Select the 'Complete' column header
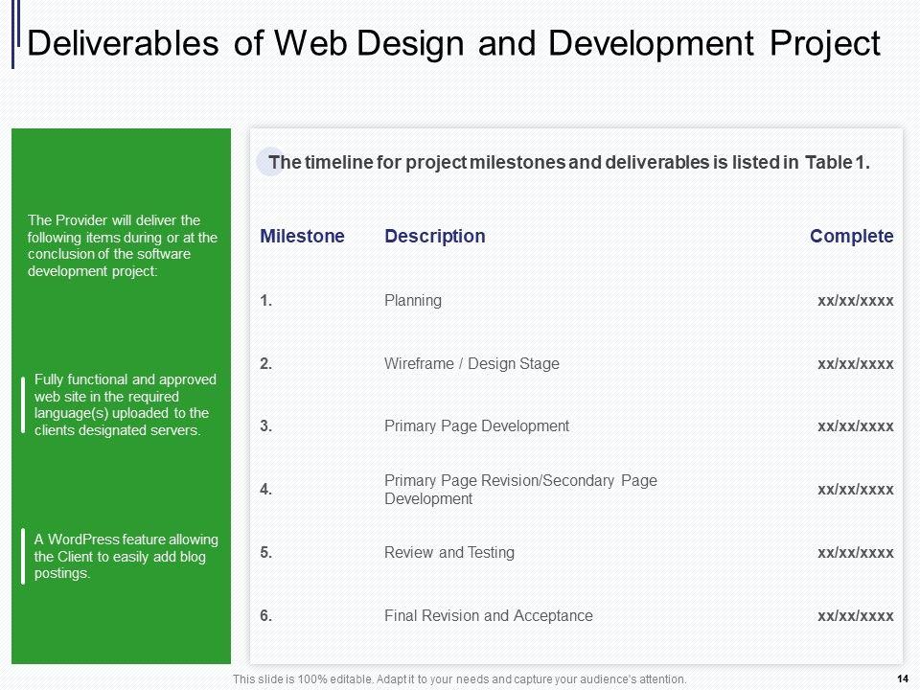The image size is (920, 690). click(x=851, y=236)
